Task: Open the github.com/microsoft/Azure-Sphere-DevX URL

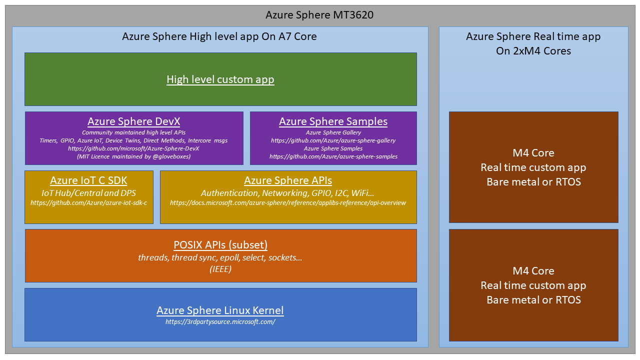Action: pyautogui.click(x=133, y=148)
